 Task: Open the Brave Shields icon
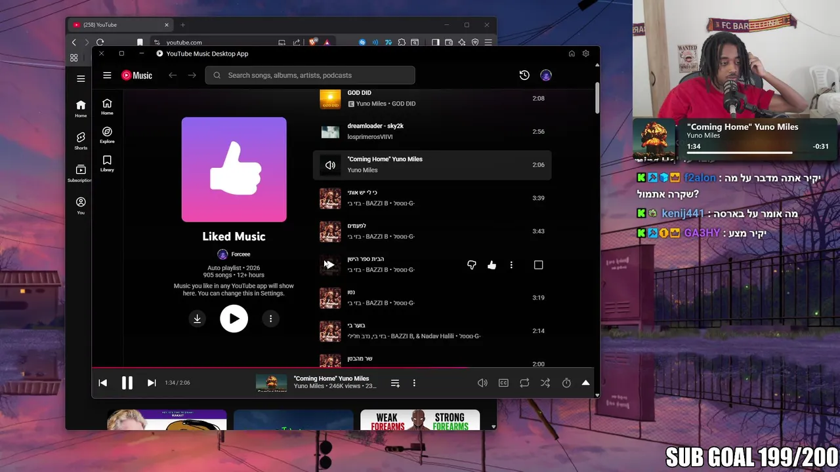(313, 42)
